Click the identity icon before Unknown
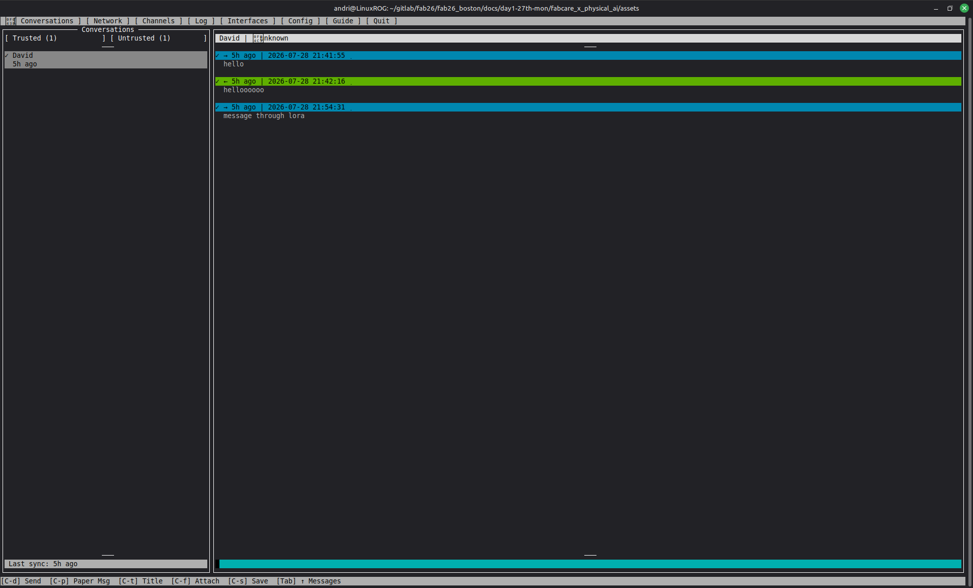This screenshot has height=588, width=973. (x=257, y=38)
